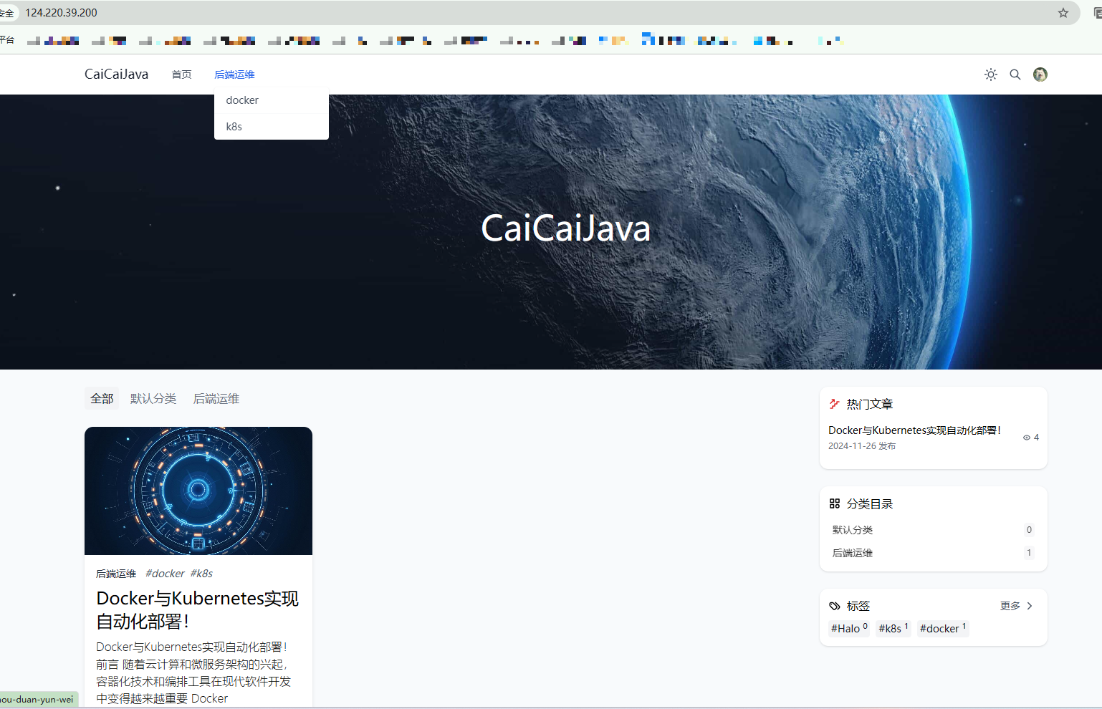Click the view count eye icon
The width and height of the screenshot is (1102, 709).
tap(1027, 438)
